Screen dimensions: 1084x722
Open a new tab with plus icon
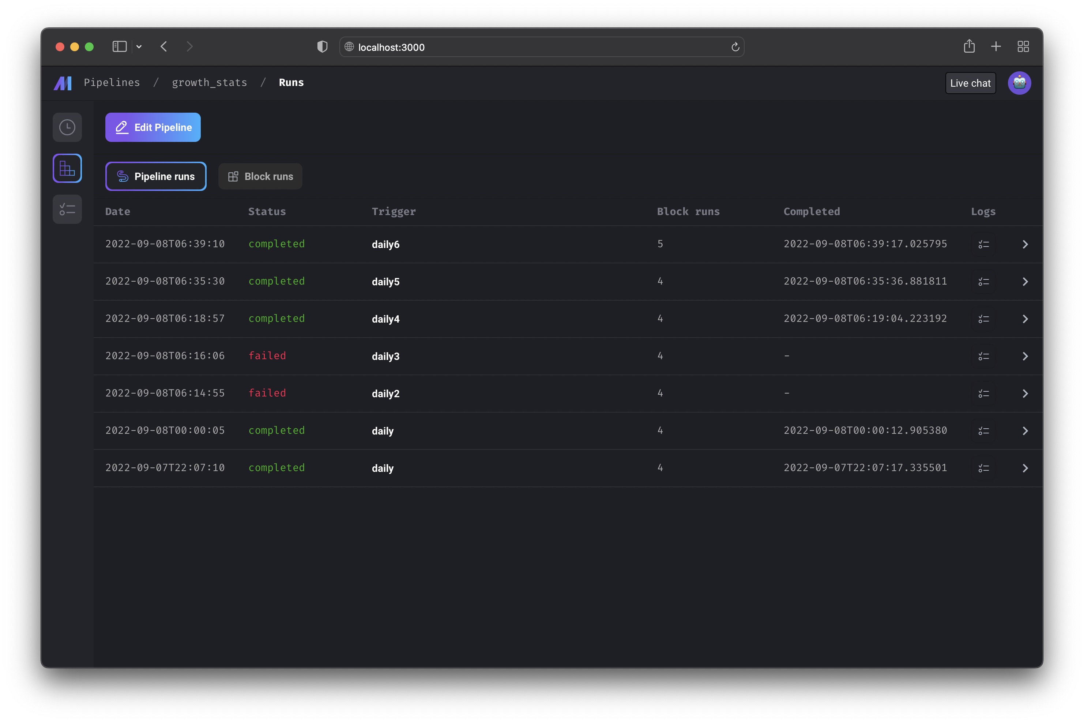[995, 46]
